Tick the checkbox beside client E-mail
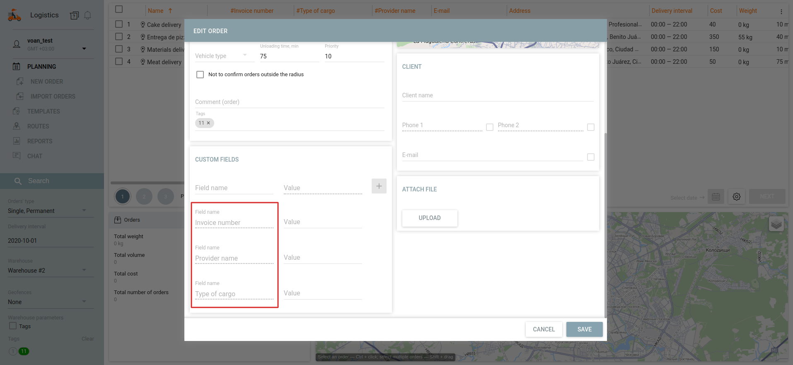Viewport: 793px width, 365px height. click(590, 157)
